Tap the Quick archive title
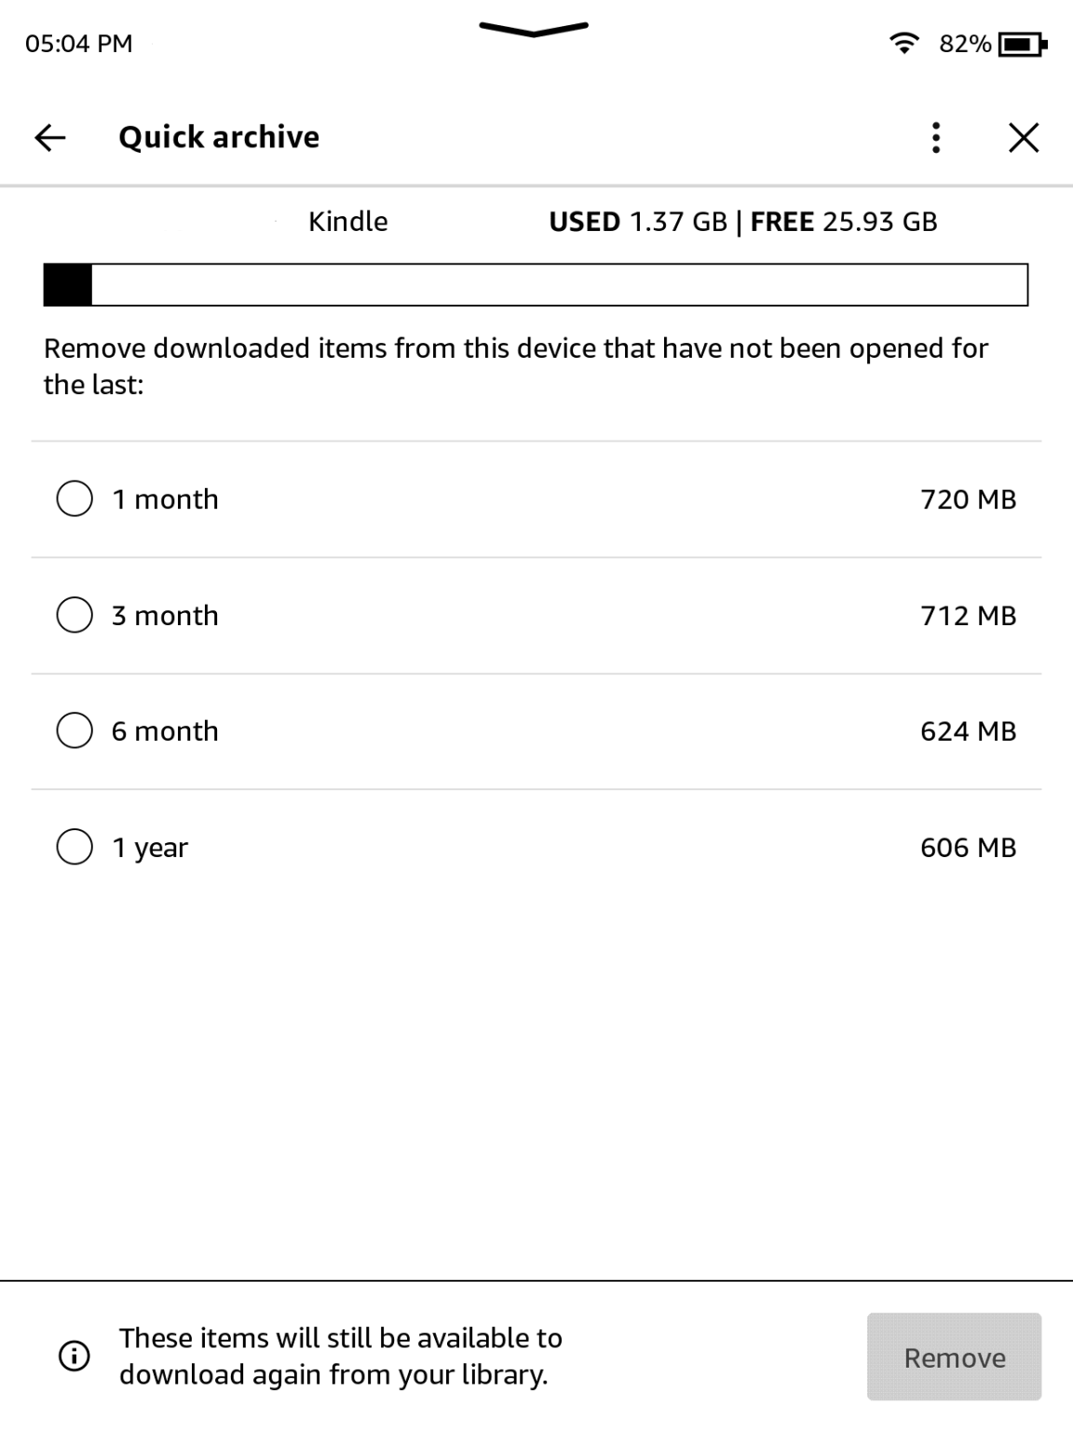Screen dimensions: 1073x1431 click(x=219, y=137)
